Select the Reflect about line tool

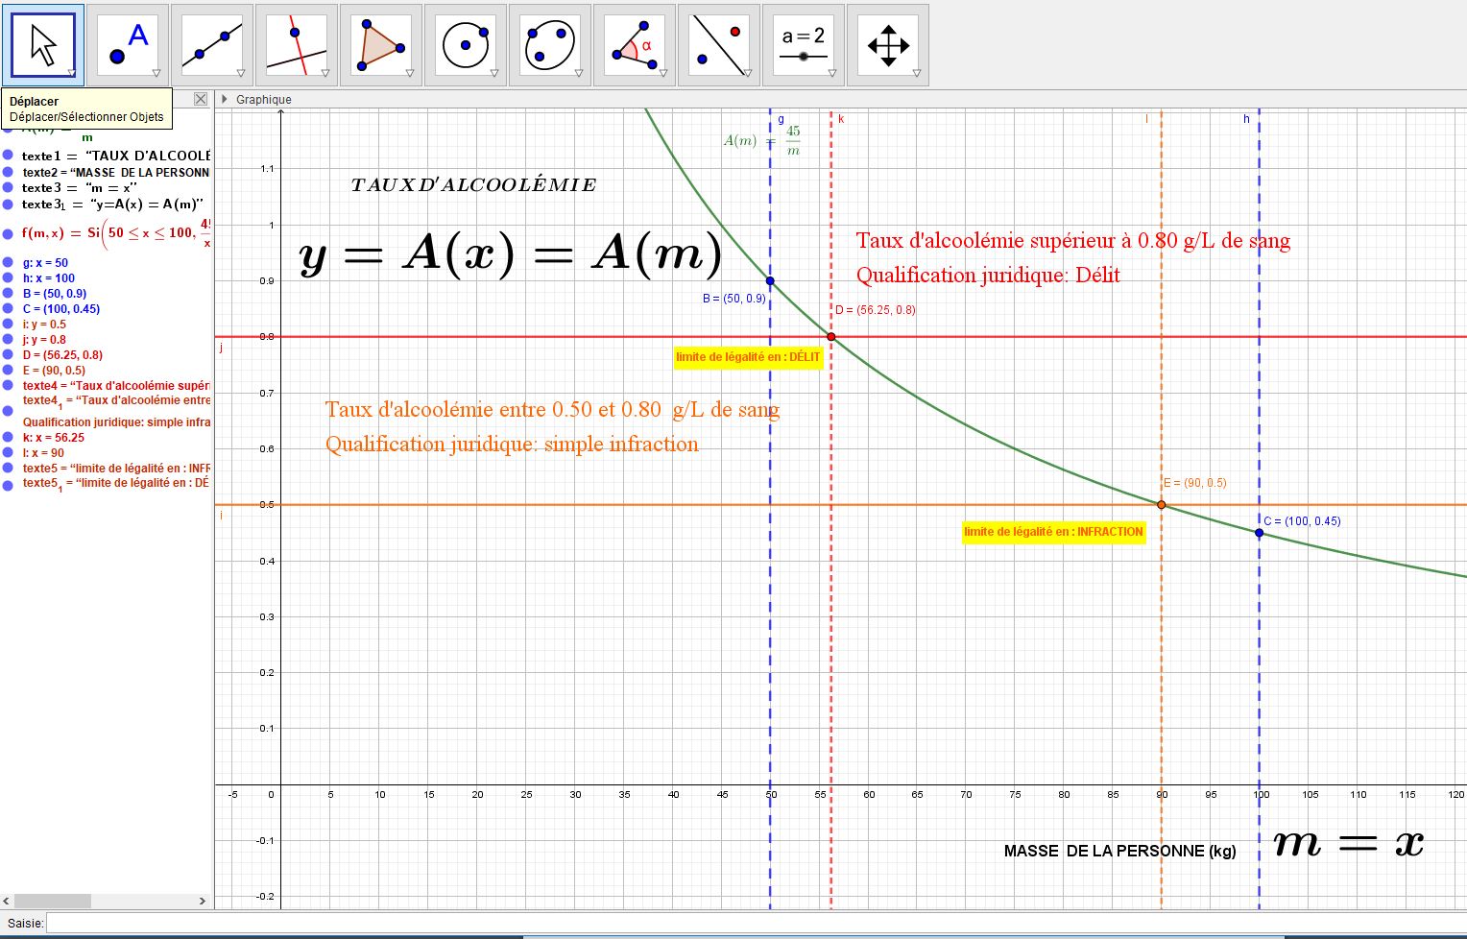tap(719, 44)
